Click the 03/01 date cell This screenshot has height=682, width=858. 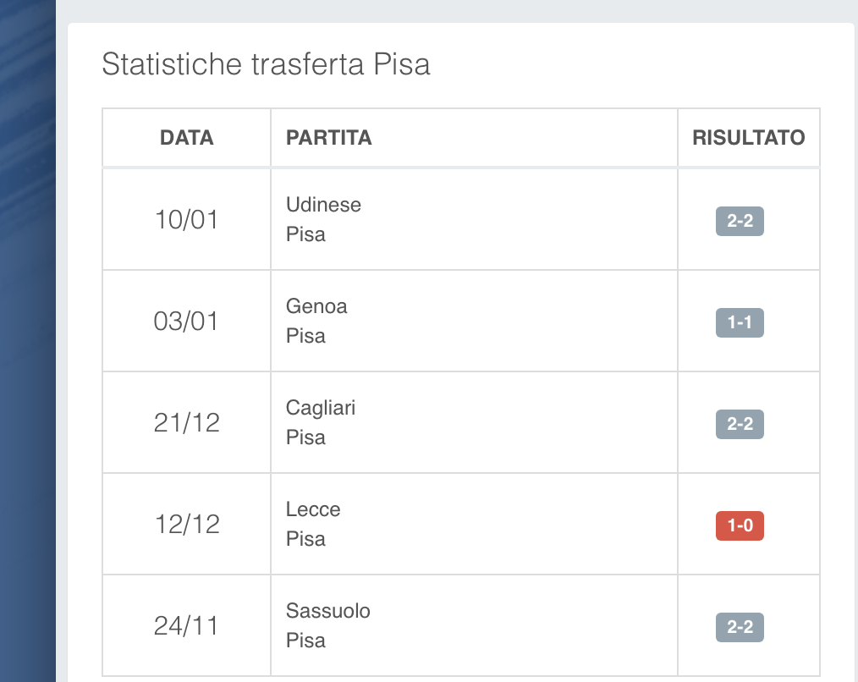tap(186, 322)
